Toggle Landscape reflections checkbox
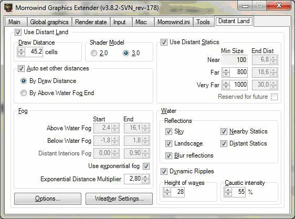Screen dimensions: 295x219 (x=168, y=144)
